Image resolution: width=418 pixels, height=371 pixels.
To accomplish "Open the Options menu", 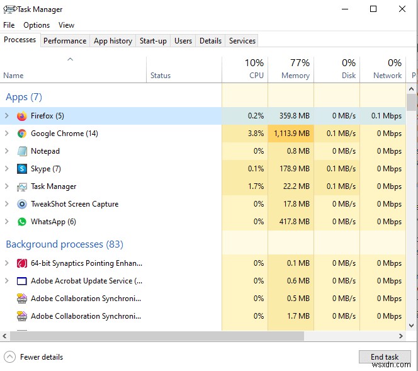I will (37, 25).
